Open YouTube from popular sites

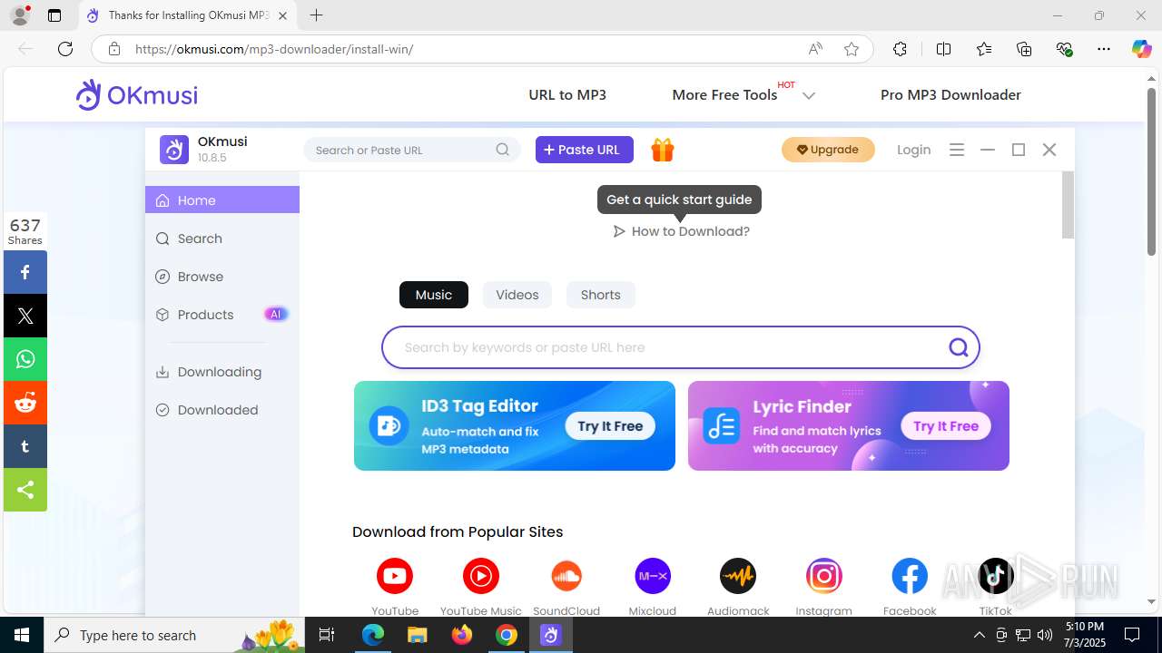(x=395, y=576)
